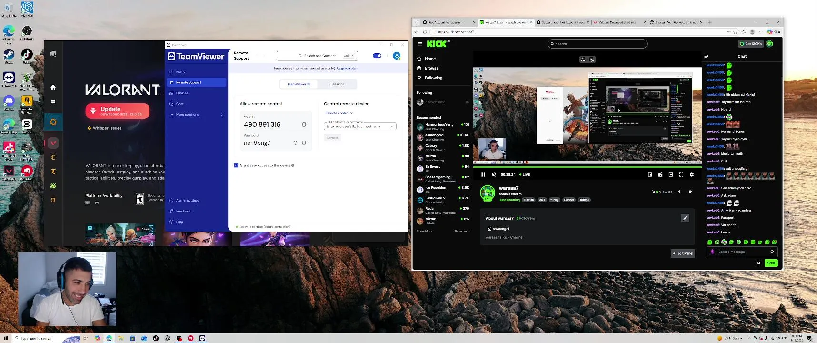This screenshot has width=817, height=343.
Task: Unmute the Kick stream player
Action: pos(494,175)
